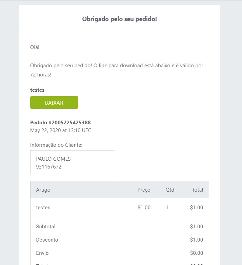Click the Total column header
This screenshot has width=242, height=265.
click(198, 190)
